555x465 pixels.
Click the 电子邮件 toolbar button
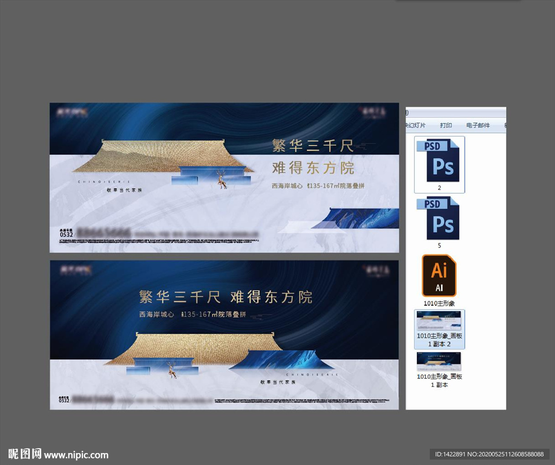point(478,125)
